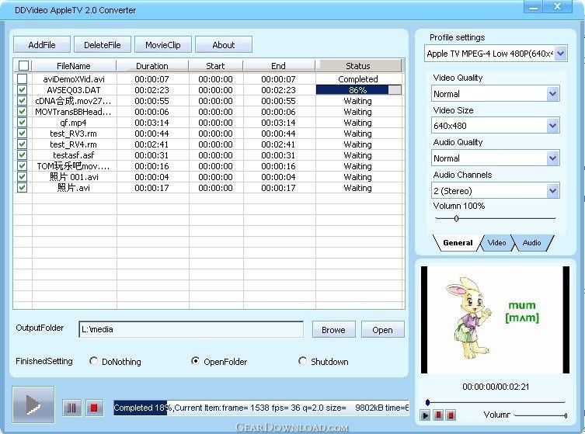Open the About dialog
The image size is (585, 434).
[224, 45]
